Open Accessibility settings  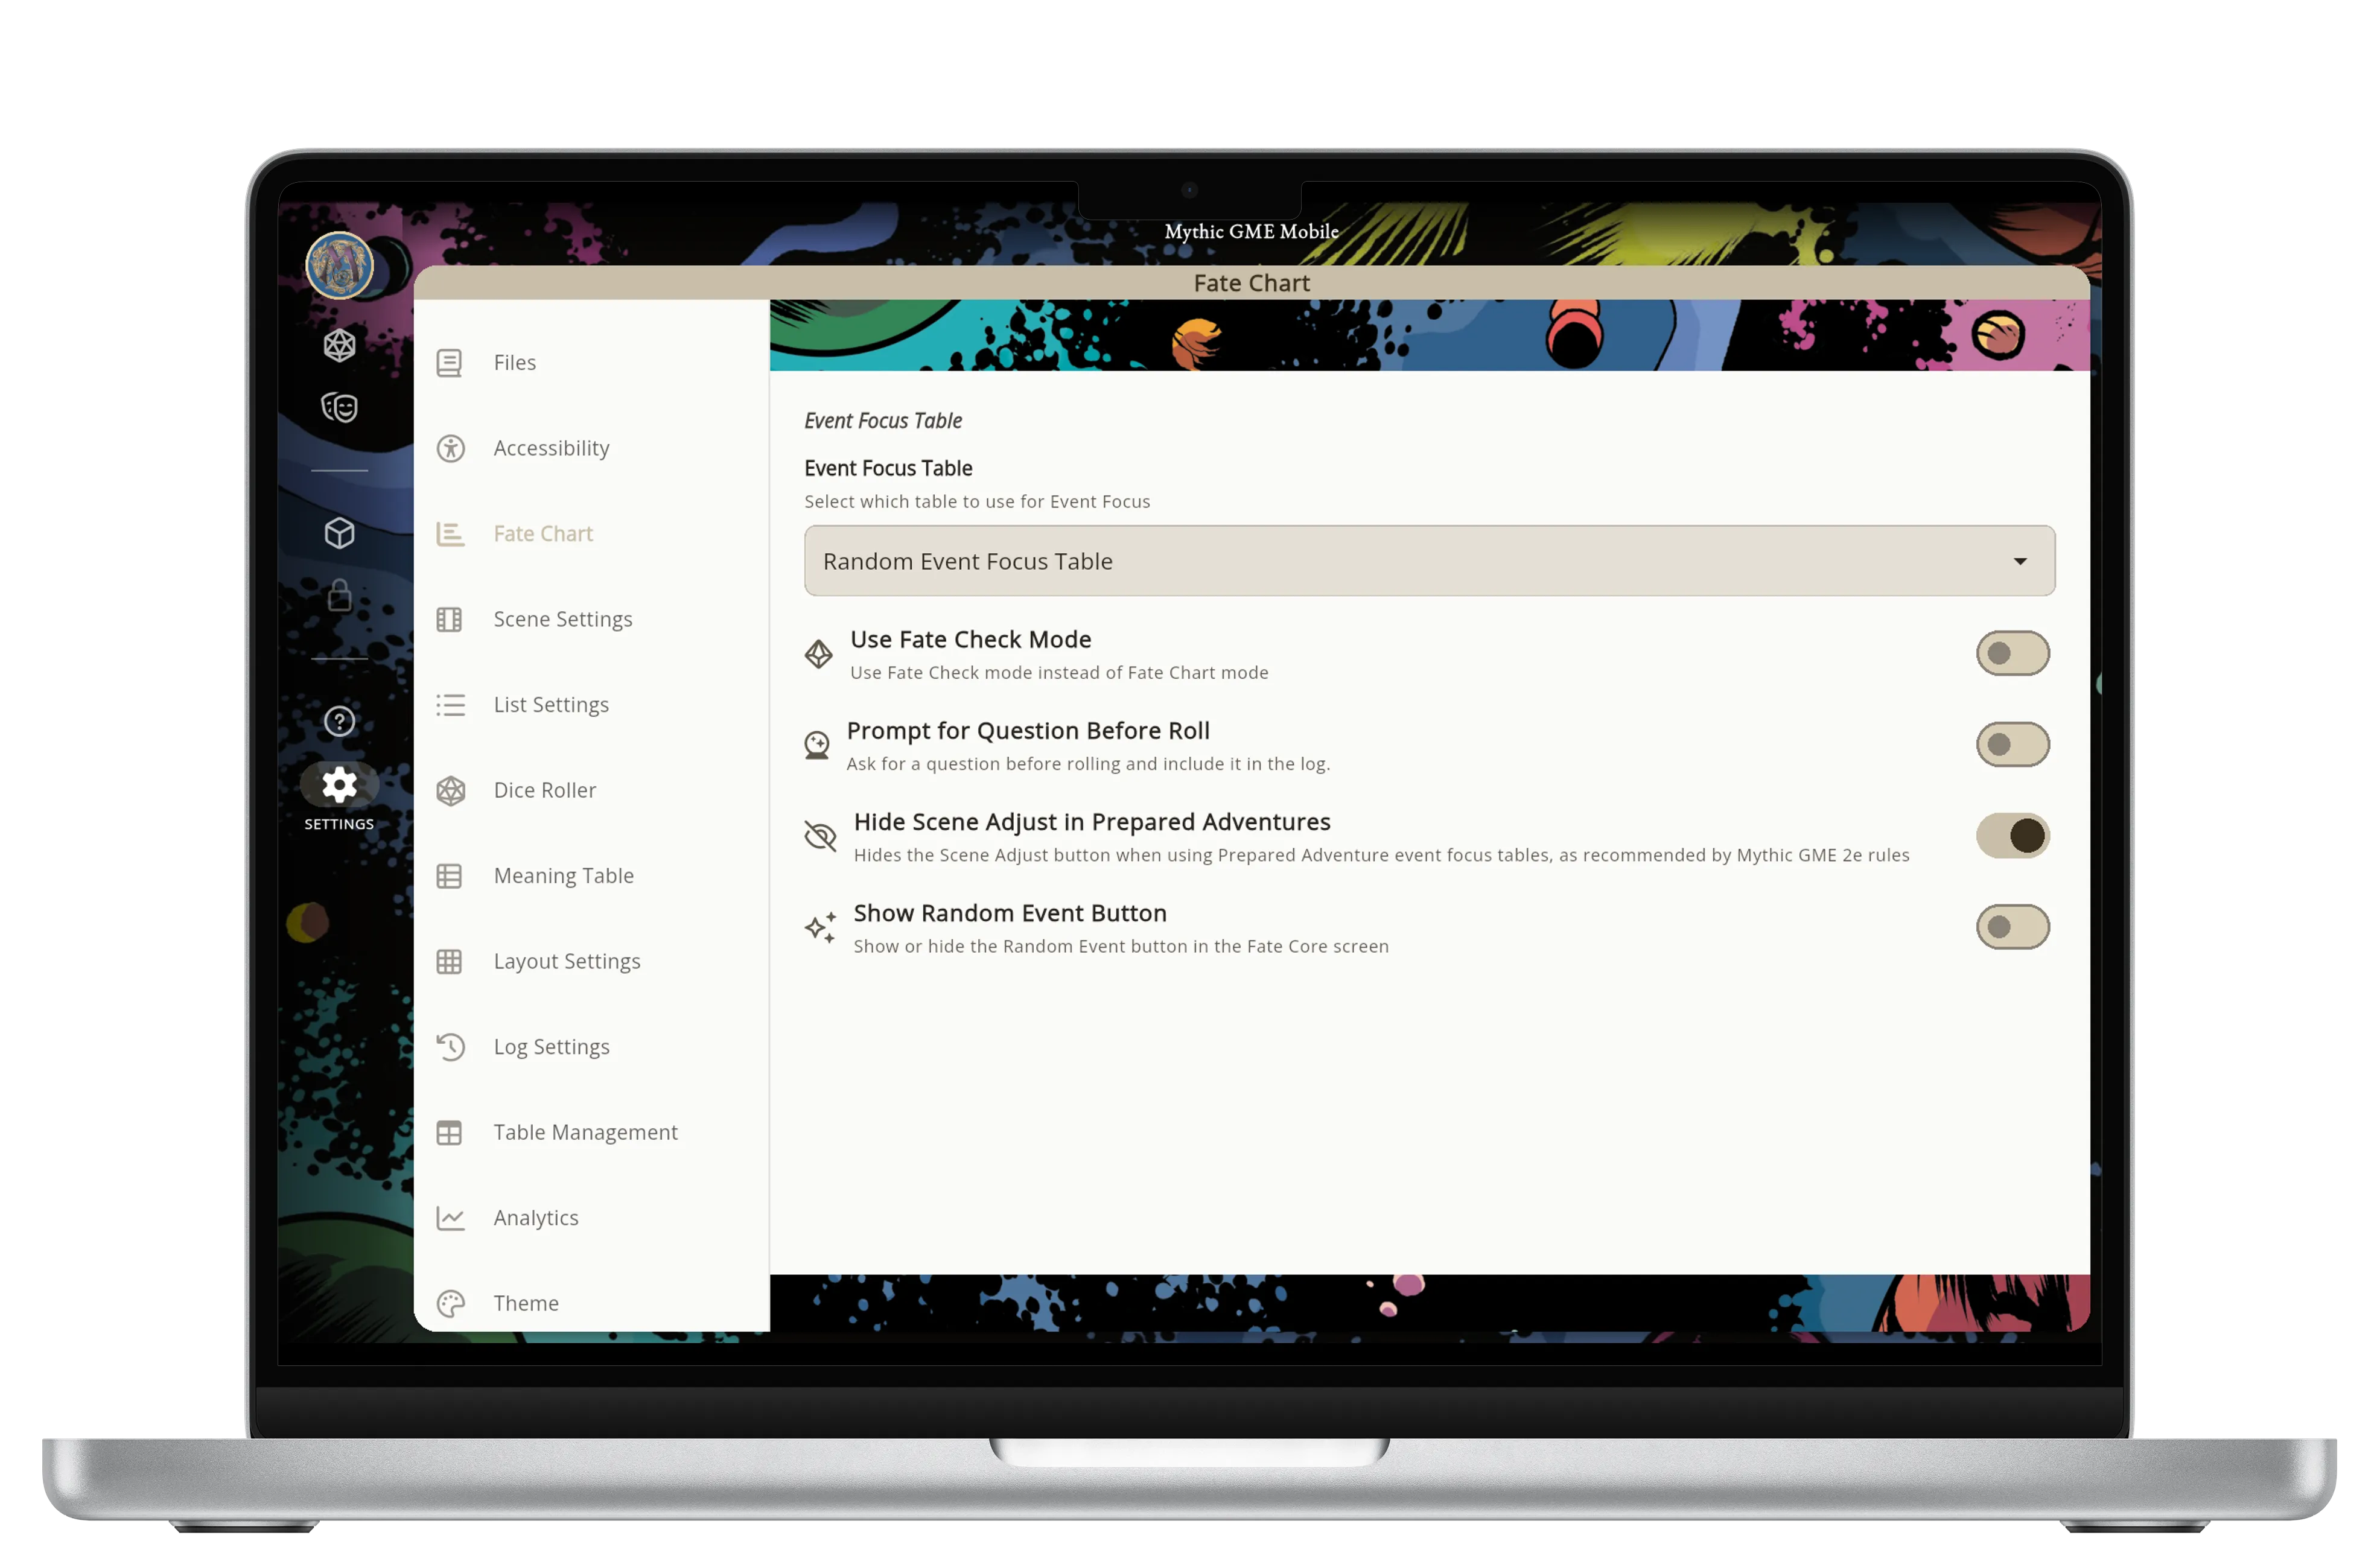point(551,448)
